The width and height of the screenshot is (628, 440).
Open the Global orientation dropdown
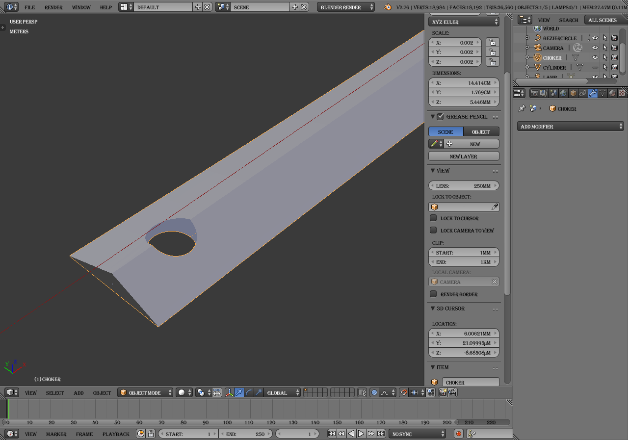click(282, 392)
